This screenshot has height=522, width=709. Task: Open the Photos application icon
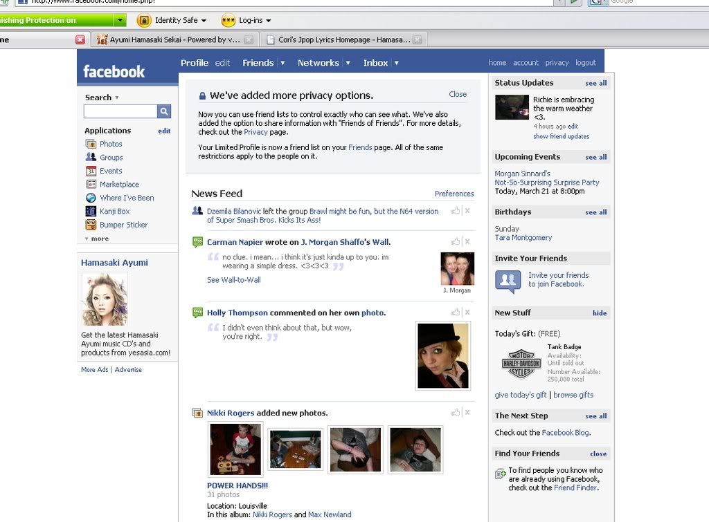[x=91, y=144]
